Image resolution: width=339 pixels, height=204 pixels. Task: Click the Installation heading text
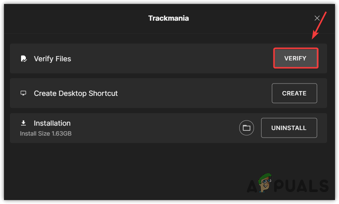click(x=52, y=123)
